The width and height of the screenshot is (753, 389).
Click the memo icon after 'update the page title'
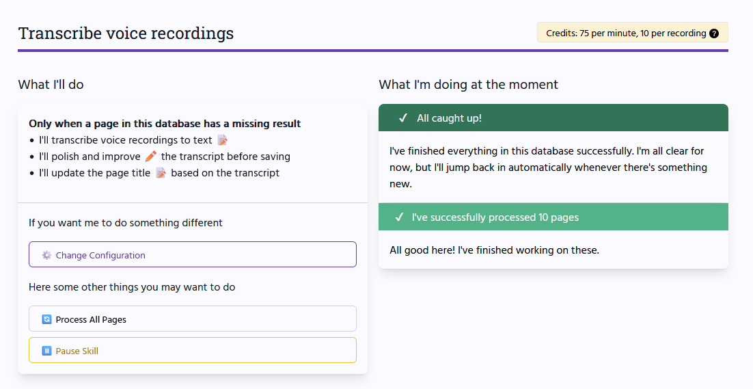coord(161,173)
